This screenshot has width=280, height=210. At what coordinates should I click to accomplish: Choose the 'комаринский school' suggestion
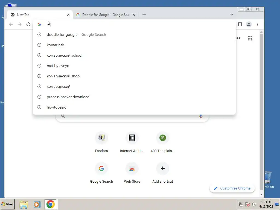tap(134, 55)
